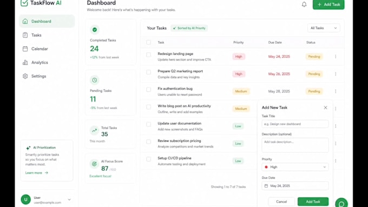Open options menu for Write blog post row

[336, 109]
